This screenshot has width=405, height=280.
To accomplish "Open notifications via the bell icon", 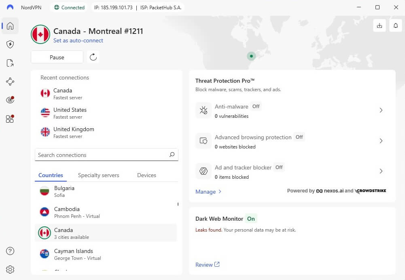I will point(395,25).
